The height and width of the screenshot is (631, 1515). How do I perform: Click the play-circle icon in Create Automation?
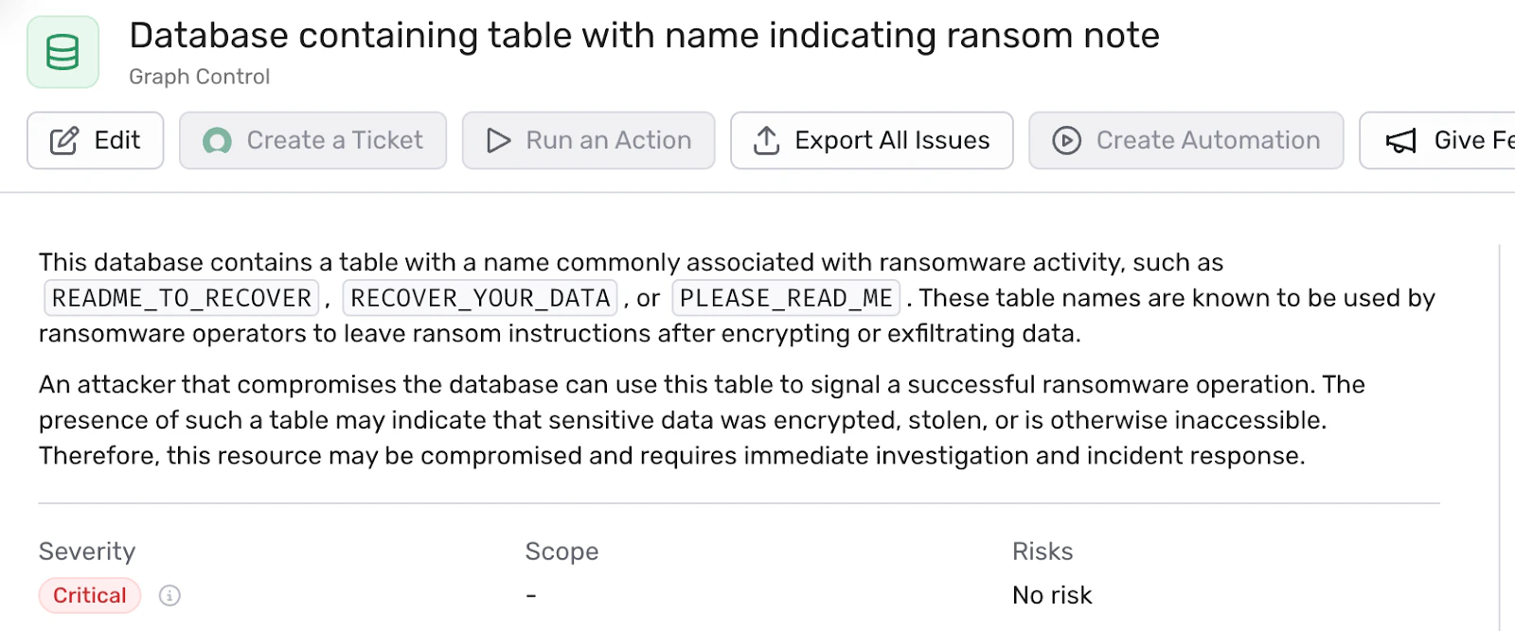(x=1066, y=141)
